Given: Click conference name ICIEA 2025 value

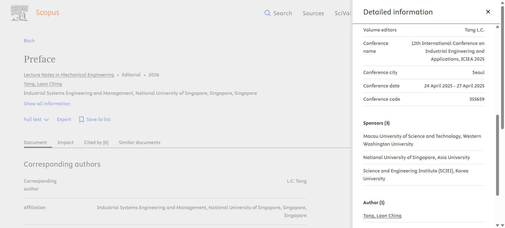Looking at the screenshot, I should click(x=448, y=51).
